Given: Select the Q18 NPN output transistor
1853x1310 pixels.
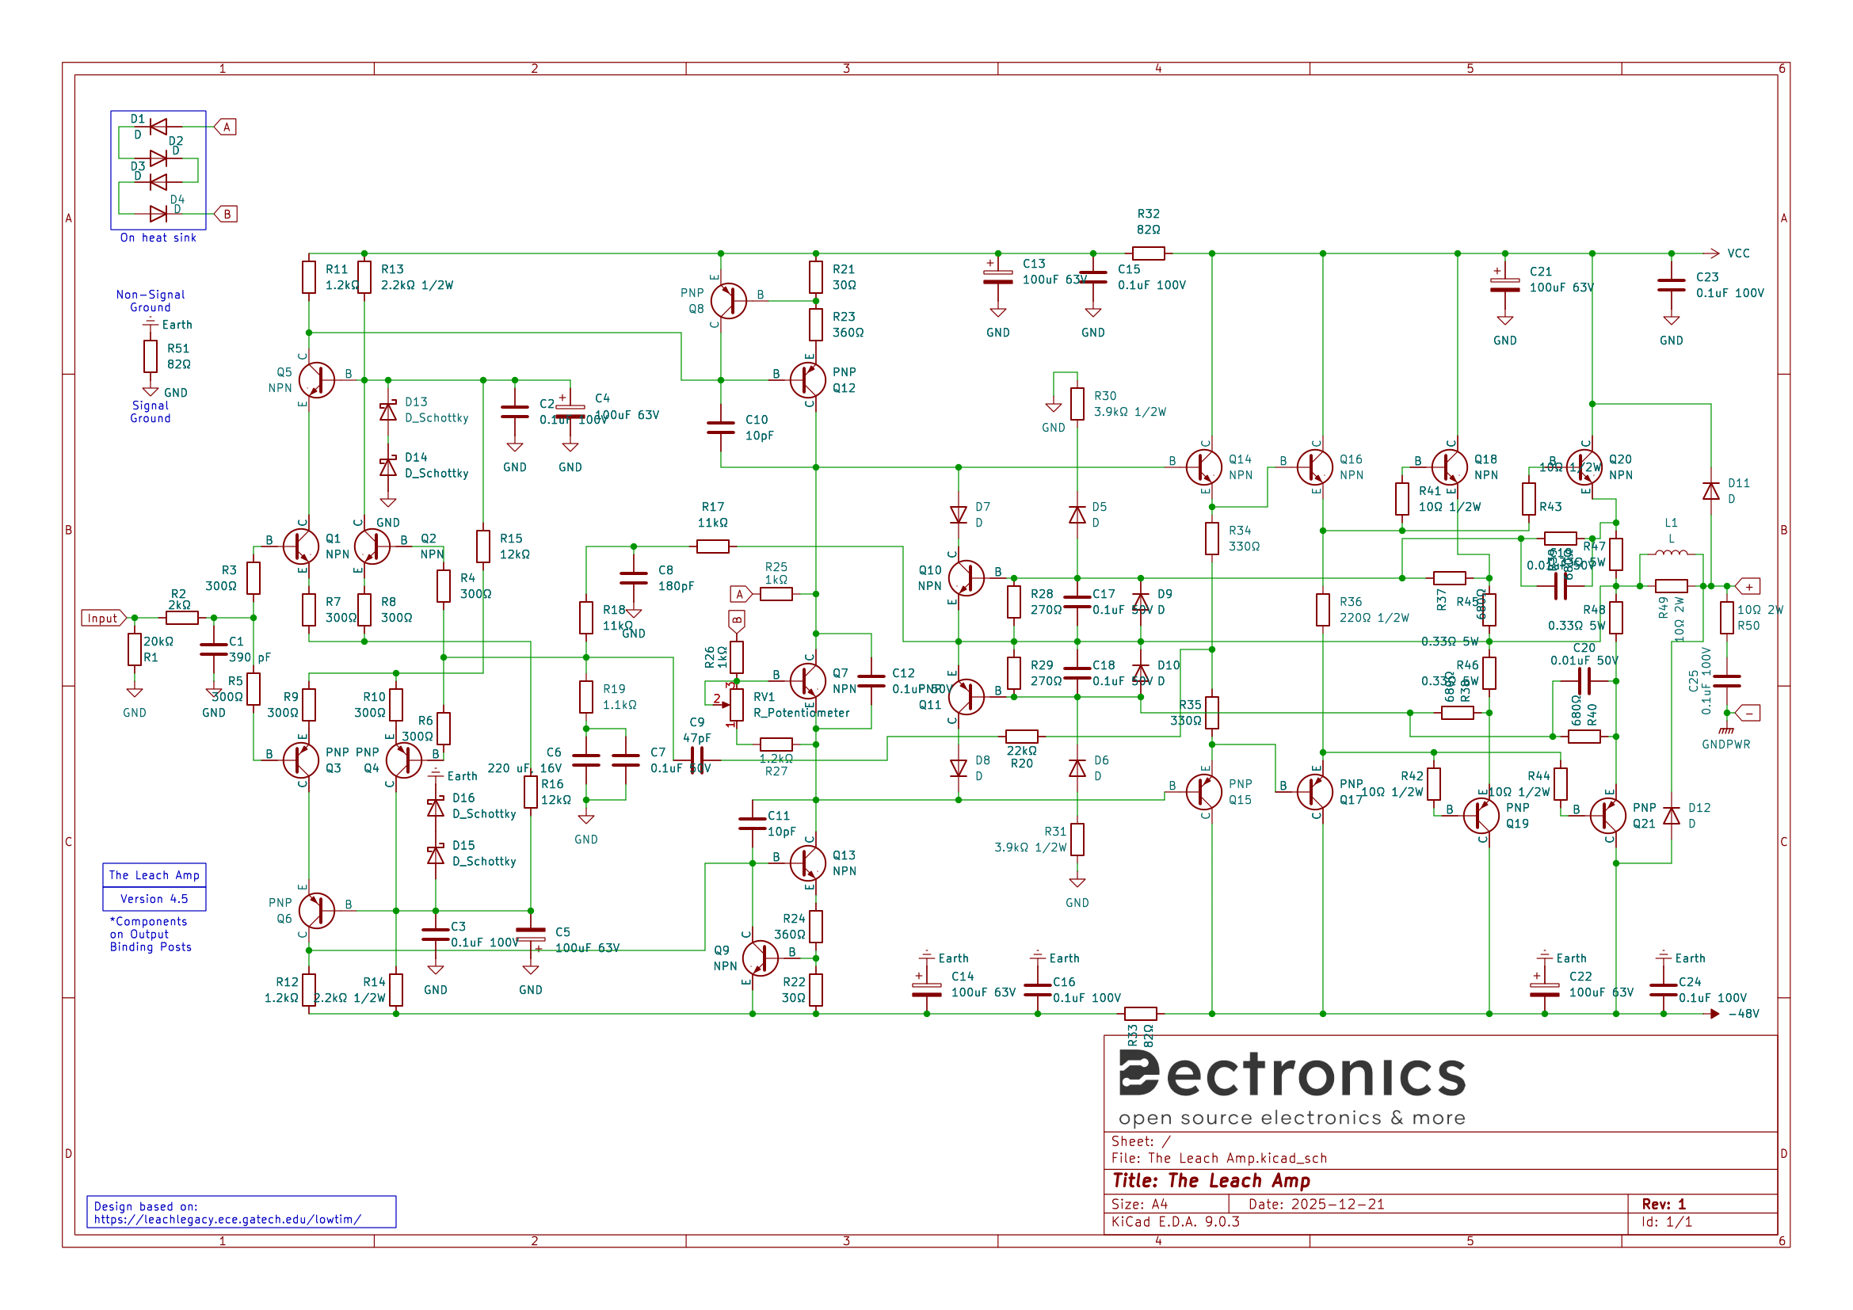Looking at the screenshot, I should (x=1450, y=467).
